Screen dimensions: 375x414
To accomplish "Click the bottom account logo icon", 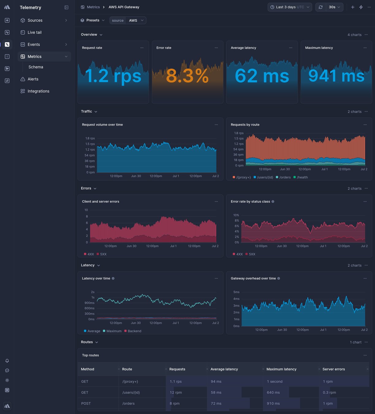I will pyautogui.click(x=7, y=406).
